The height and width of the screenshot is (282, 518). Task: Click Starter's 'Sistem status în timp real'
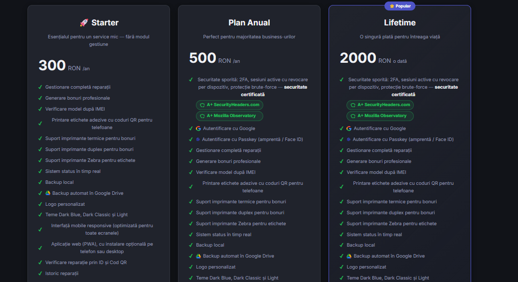(x=73, y=171)
